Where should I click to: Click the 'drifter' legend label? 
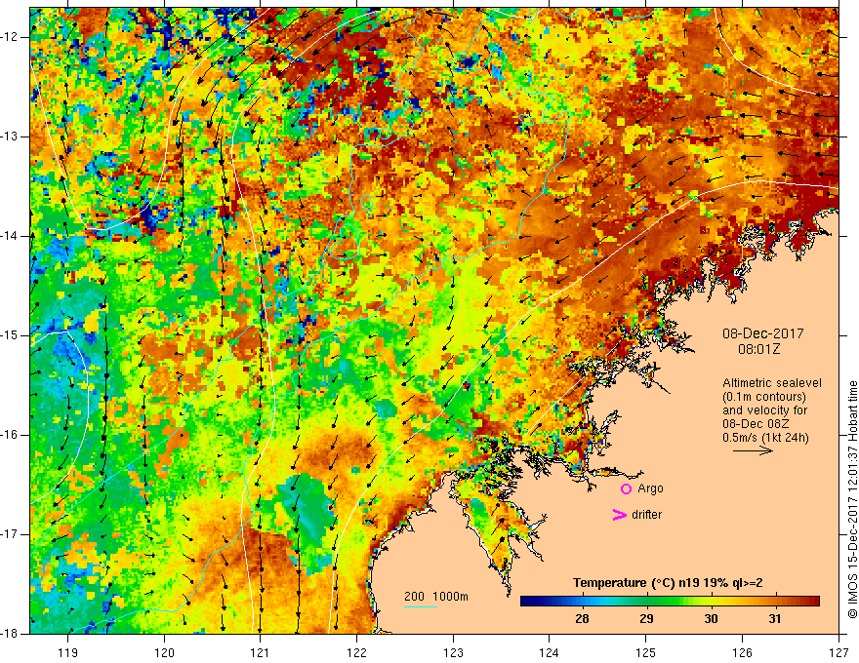[646, 515]
